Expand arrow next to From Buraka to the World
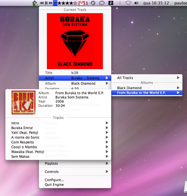 point(178,93)
